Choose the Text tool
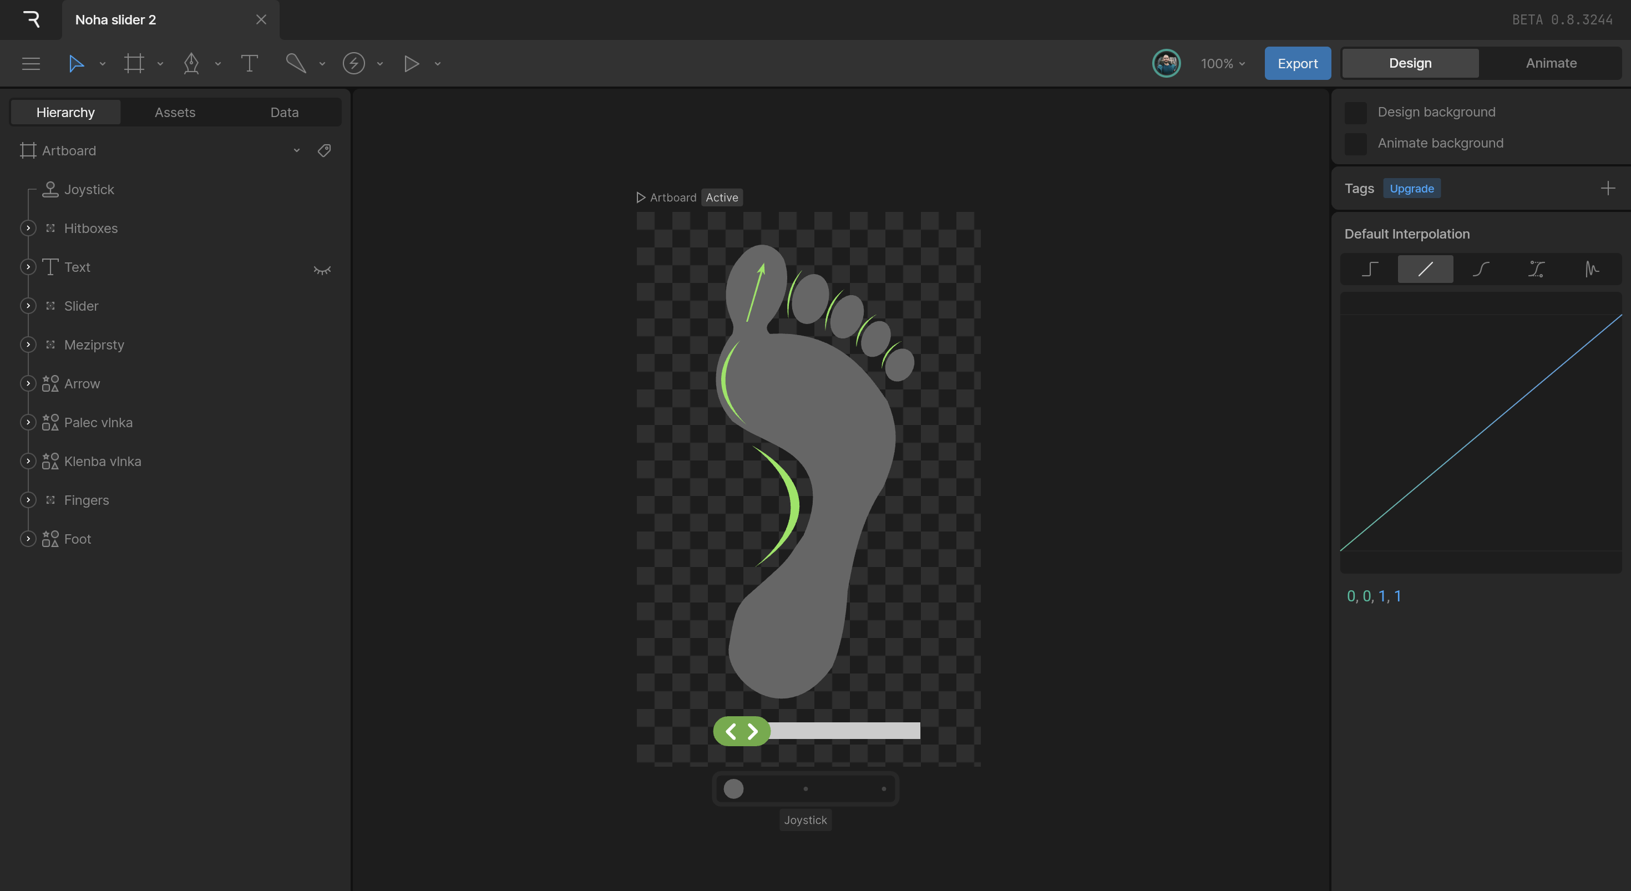1631x891 pixels. (250, 63)
